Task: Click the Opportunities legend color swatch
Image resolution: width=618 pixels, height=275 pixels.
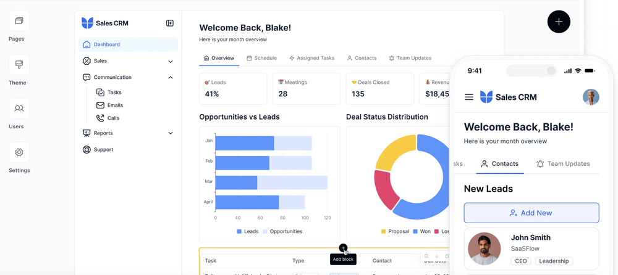Action: 265,231
